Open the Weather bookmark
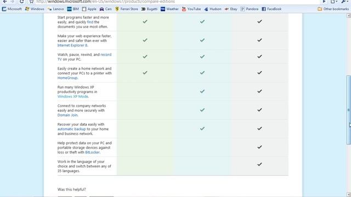Viewport: 351px width, 197px height. [x=169, y=9]
